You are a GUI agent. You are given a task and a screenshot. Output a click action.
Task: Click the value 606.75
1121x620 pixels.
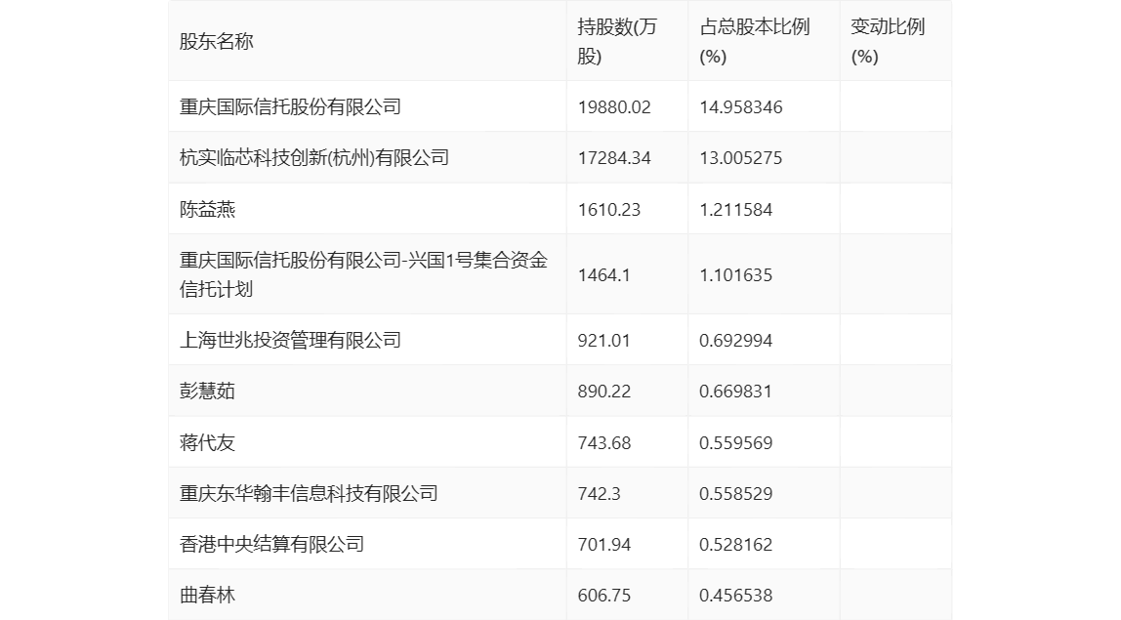point(604,595)
